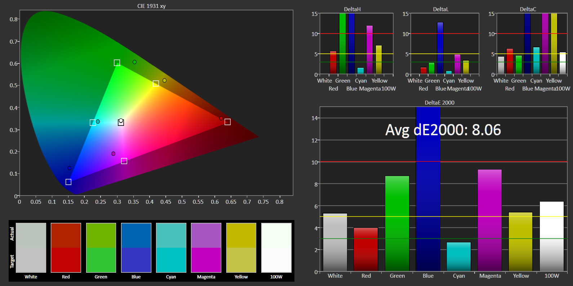Select the Green bar in DeltaE 2000 chart
The width and height of the screenshot is (573, 286).
coord(397,223)
